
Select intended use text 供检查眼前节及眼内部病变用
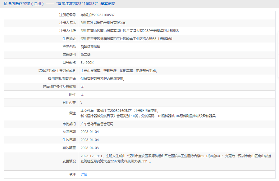click(x=102, y=79)
